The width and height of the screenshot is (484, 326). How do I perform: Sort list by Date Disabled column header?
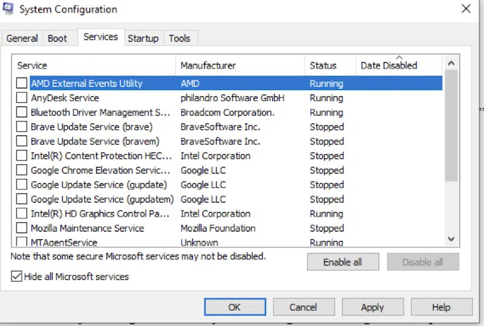[388, 65]
